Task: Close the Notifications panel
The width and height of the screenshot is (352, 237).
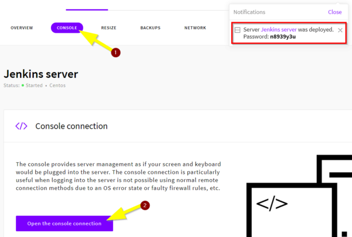Action: (334, 12)
